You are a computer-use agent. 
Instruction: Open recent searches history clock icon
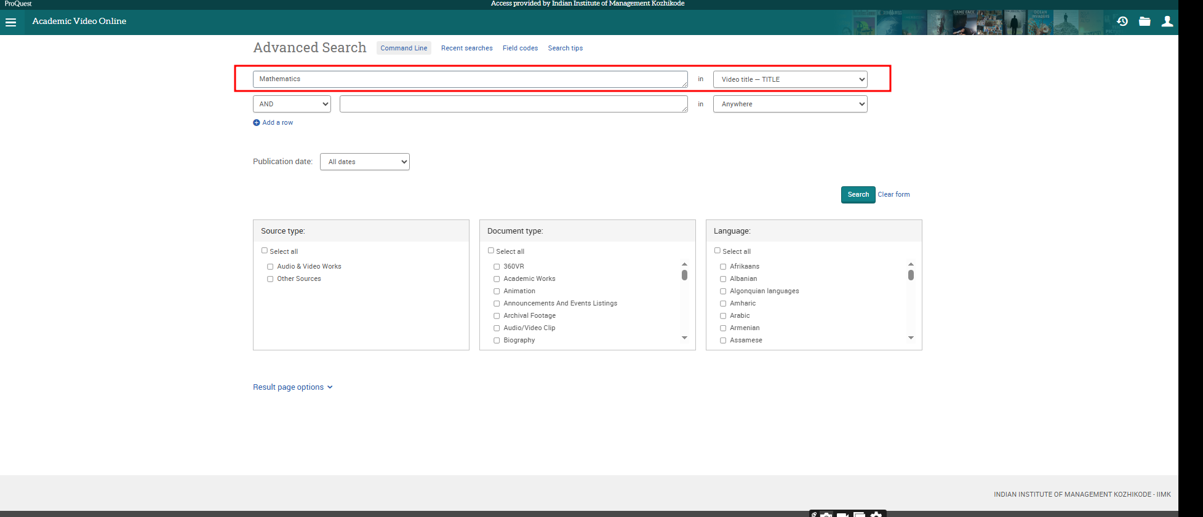point(1122,22)
